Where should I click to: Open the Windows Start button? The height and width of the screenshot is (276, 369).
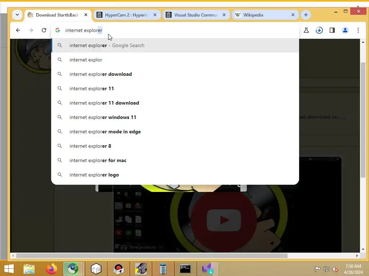coord(9,268)
